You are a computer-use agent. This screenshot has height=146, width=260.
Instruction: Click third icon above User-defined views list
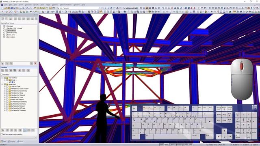coord(11,19)
